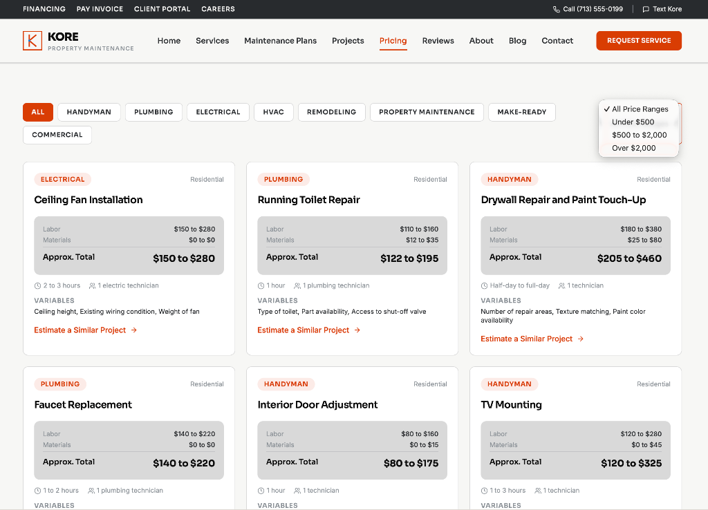Open the Home nav item
708x510 pixels.
click(x=169, y=41)
